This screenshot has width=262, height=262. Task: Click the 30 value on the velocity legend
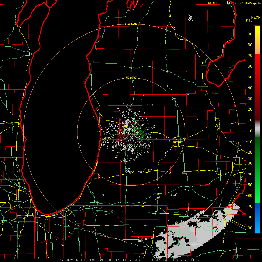[x=250, y=99]
